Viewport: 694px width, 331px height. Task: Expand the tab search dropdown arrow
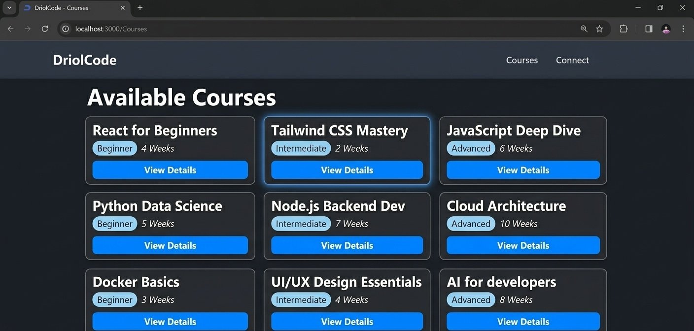pos(9,8)
